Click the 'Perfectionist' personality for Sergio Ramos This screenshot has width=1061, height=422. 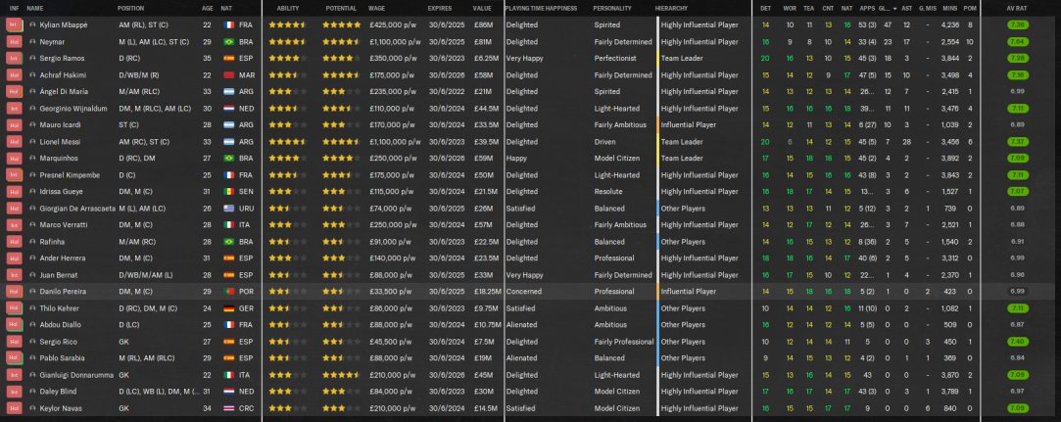point(615,58)
